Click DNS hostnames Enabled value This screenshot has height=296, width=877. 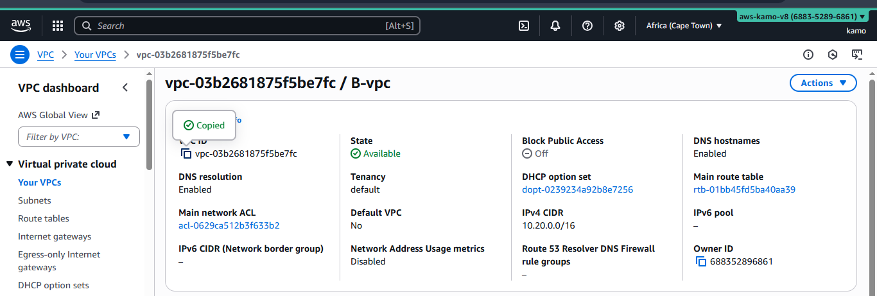710,153
